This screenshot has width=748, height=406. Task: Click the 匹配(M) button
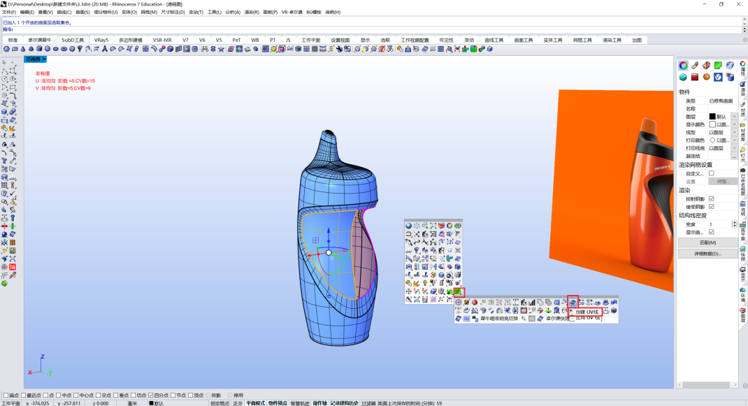click(708, 242)
